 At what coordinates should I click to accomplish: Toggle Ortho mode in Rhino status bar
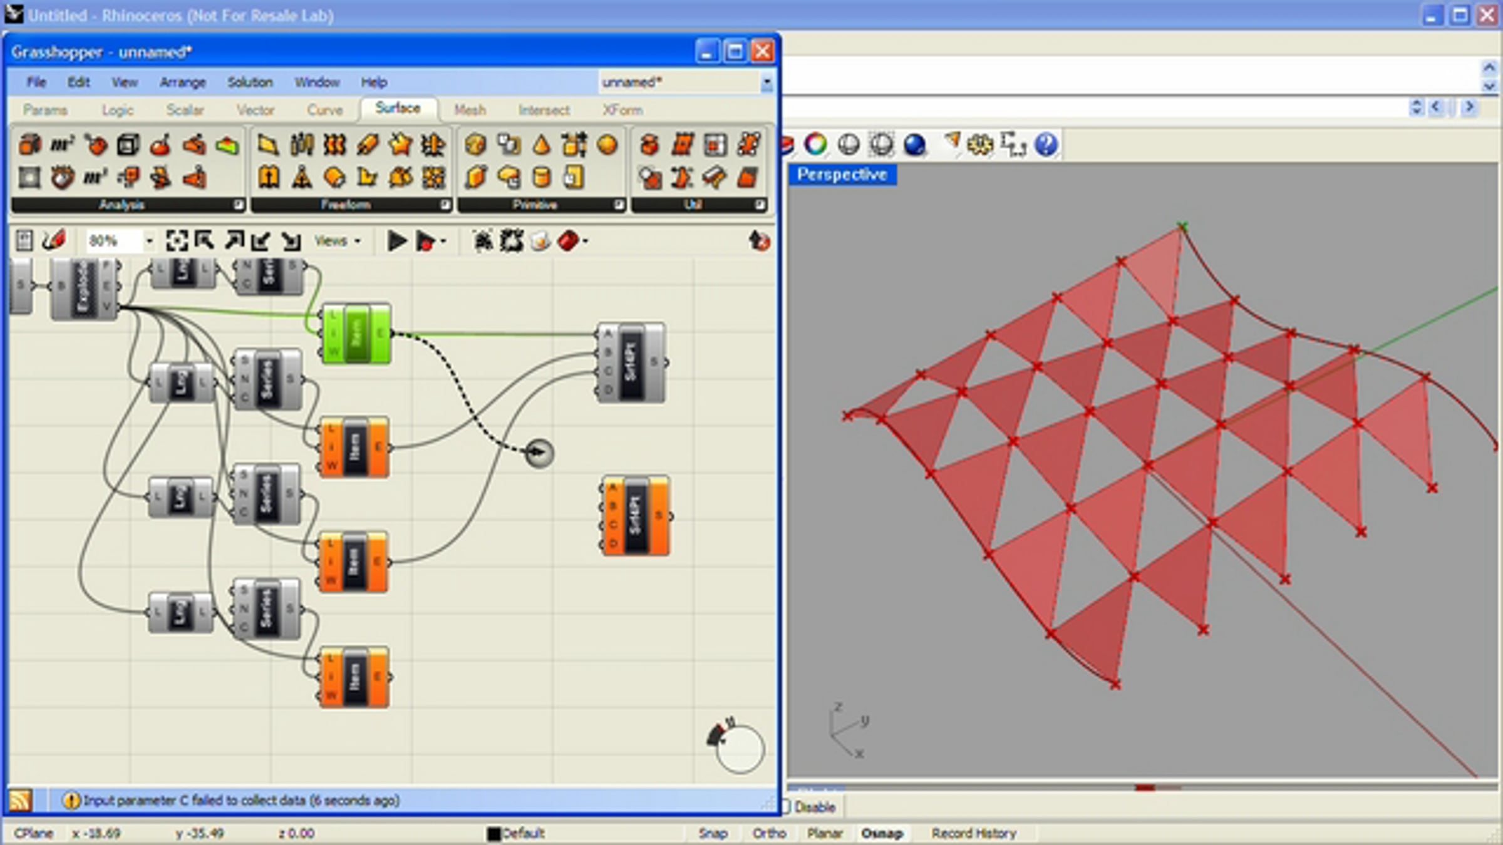[x=769, y=834]
